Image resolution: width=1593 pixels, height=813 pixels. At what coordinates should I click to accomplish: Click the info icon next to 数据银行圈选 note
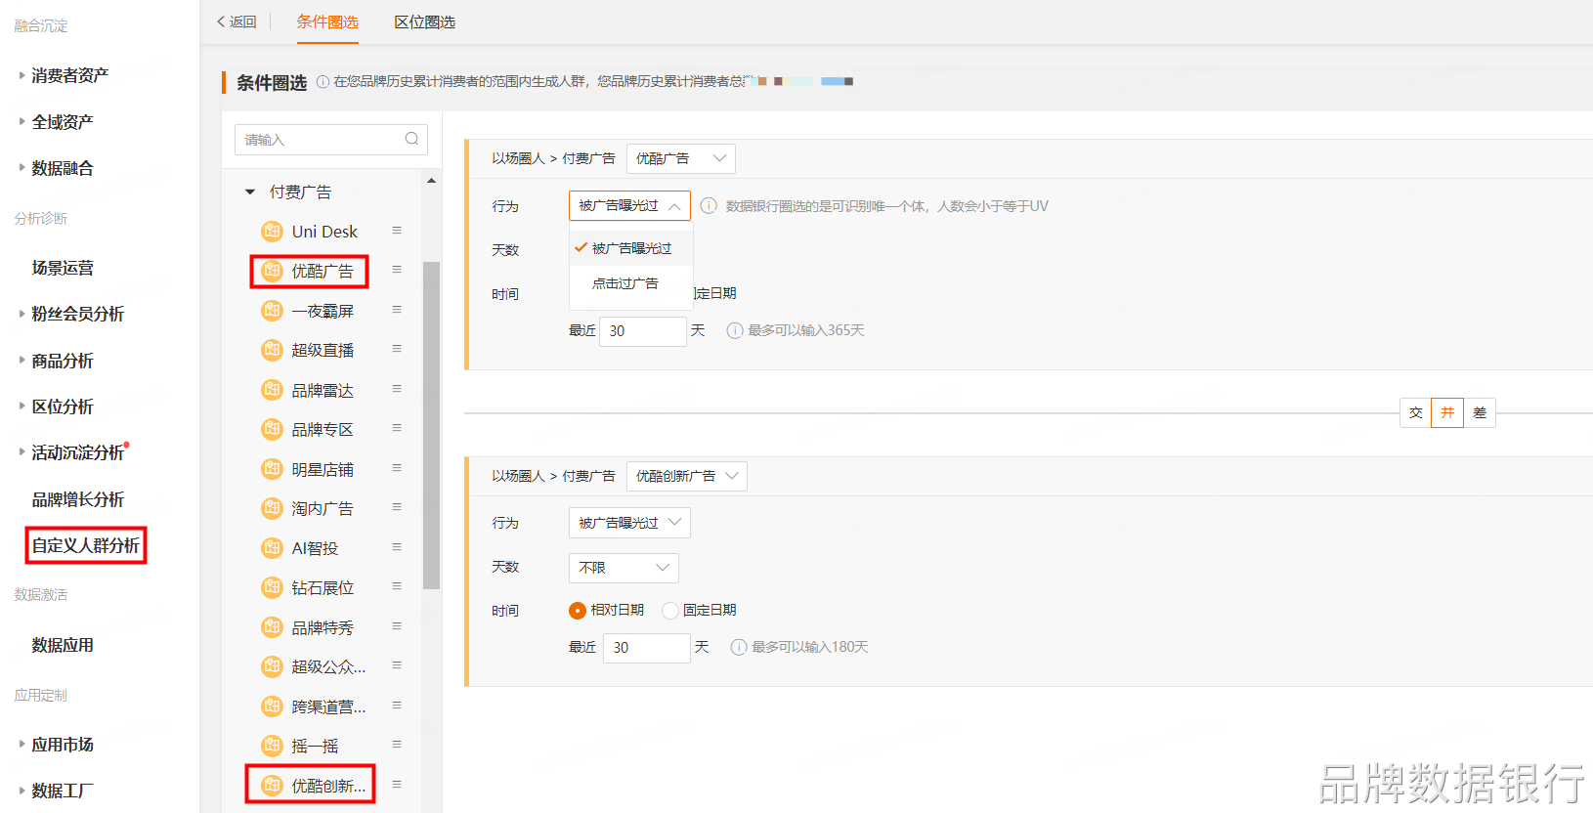pyautogui.click(x=709, y=206)
